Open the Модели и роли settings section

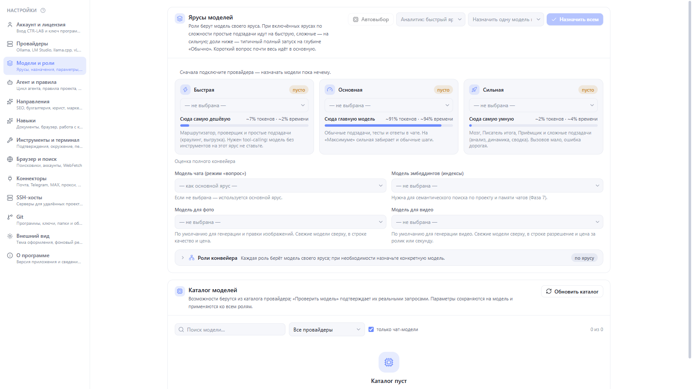click(45, 66)
